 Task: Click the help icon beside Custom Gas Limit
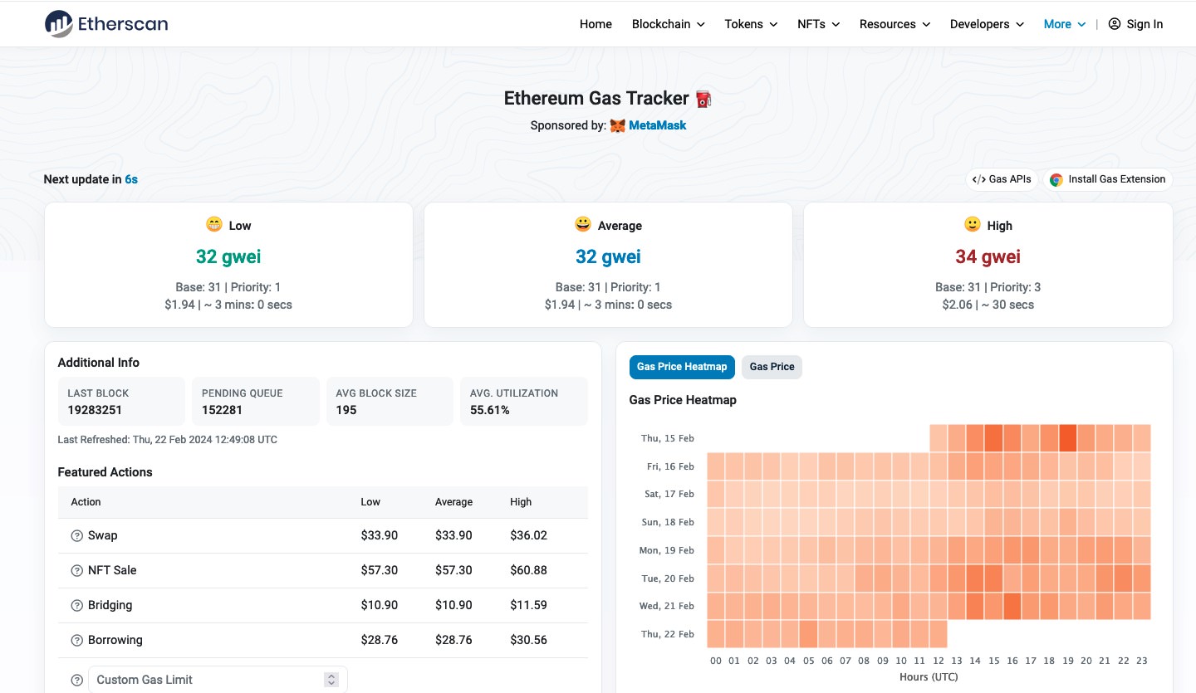77,681
